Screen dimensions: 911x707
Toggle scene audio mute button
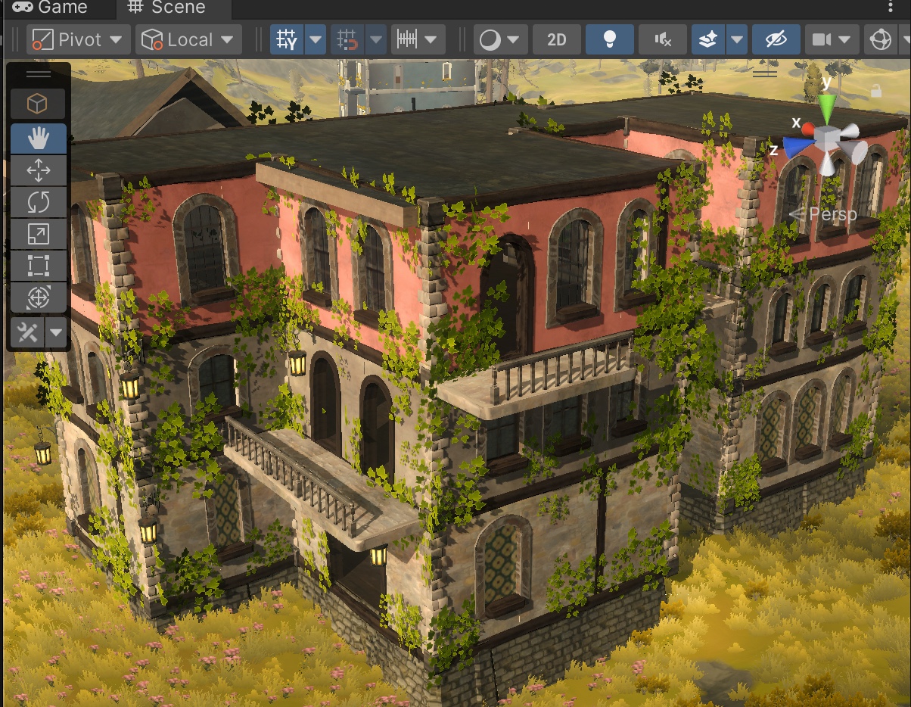point(662,40)
